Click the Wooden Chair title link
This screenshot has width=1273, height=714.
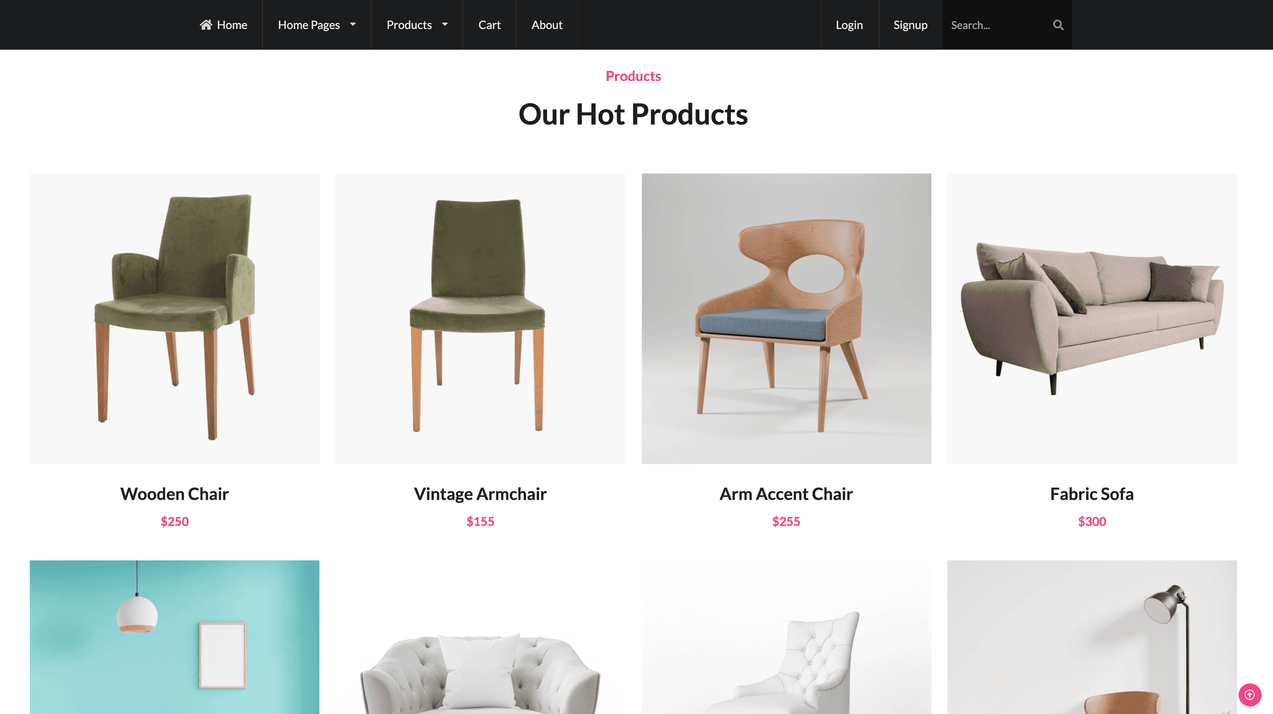[174, 494]
